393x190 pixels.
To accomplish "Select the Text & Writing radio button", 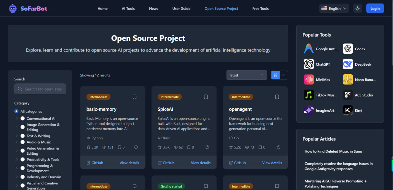I will [x=22, y=136].
